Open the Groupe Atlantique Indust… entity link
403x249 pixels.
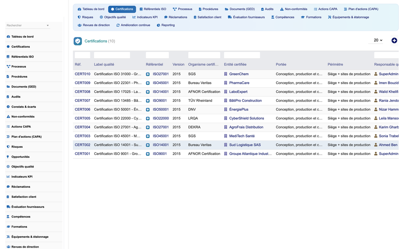[x=251, y=154]
